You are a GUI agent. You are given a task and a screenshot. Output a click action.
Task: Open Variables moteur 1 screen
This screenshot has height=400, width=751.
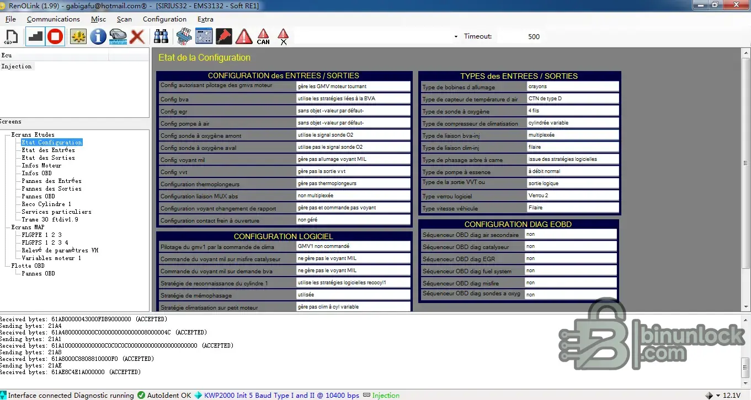point(51,258)
